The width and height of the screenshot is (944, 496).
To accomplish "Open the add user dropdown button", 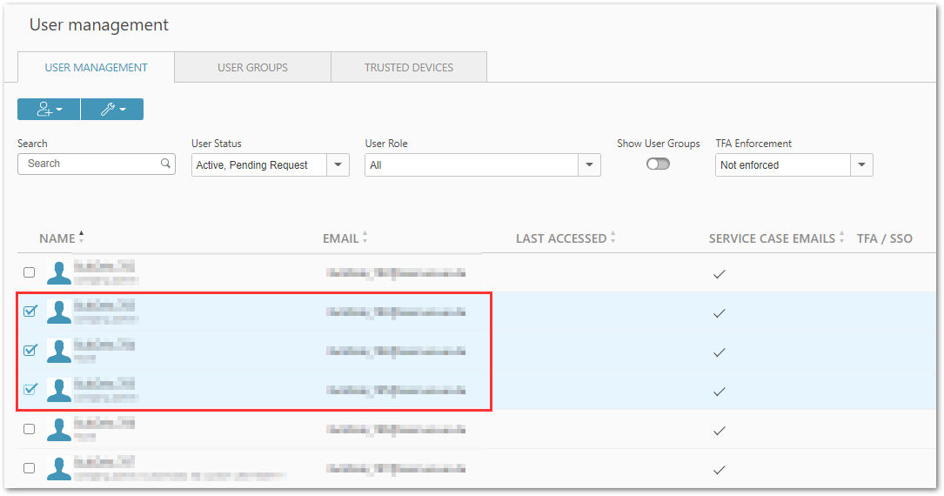I will 49,110.
